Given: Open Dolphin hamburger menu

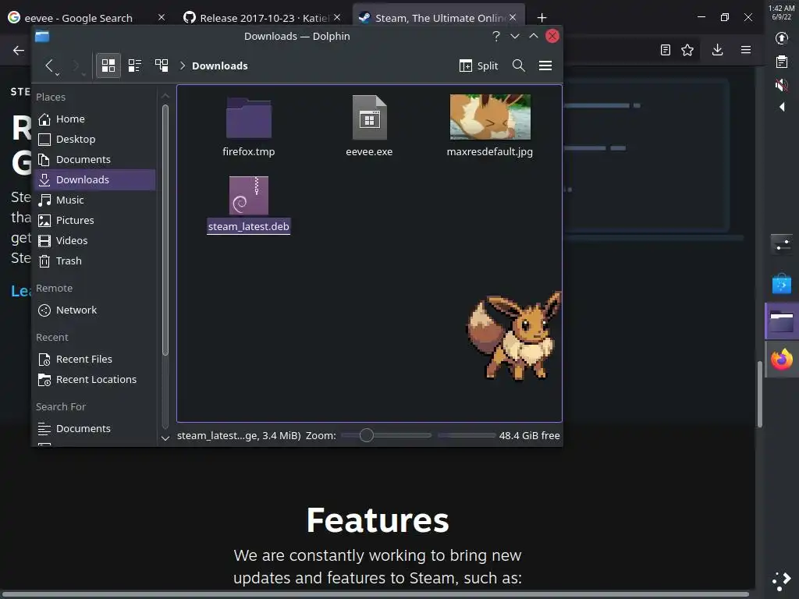Looking at the screenshot, I should pyautogui.click(x=545, y=66).
